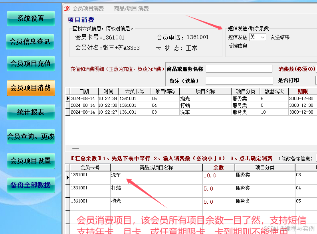Click the 发送结果 label
Screen dimensions: 317x234
click(280, 37)
